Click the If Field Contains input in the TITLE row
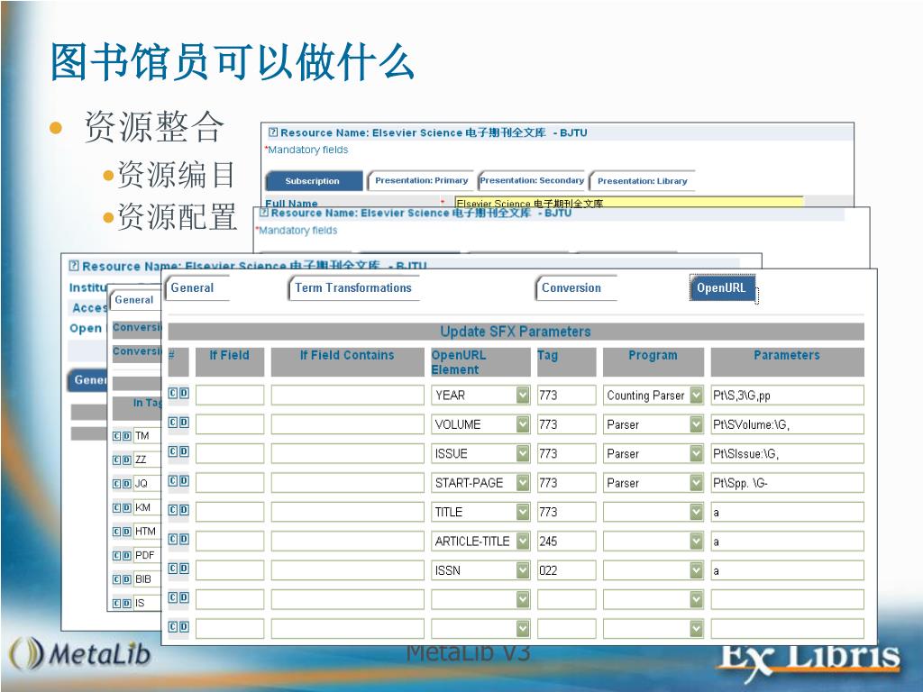Viewport: 923px width, 692px height. pos(347,512)
